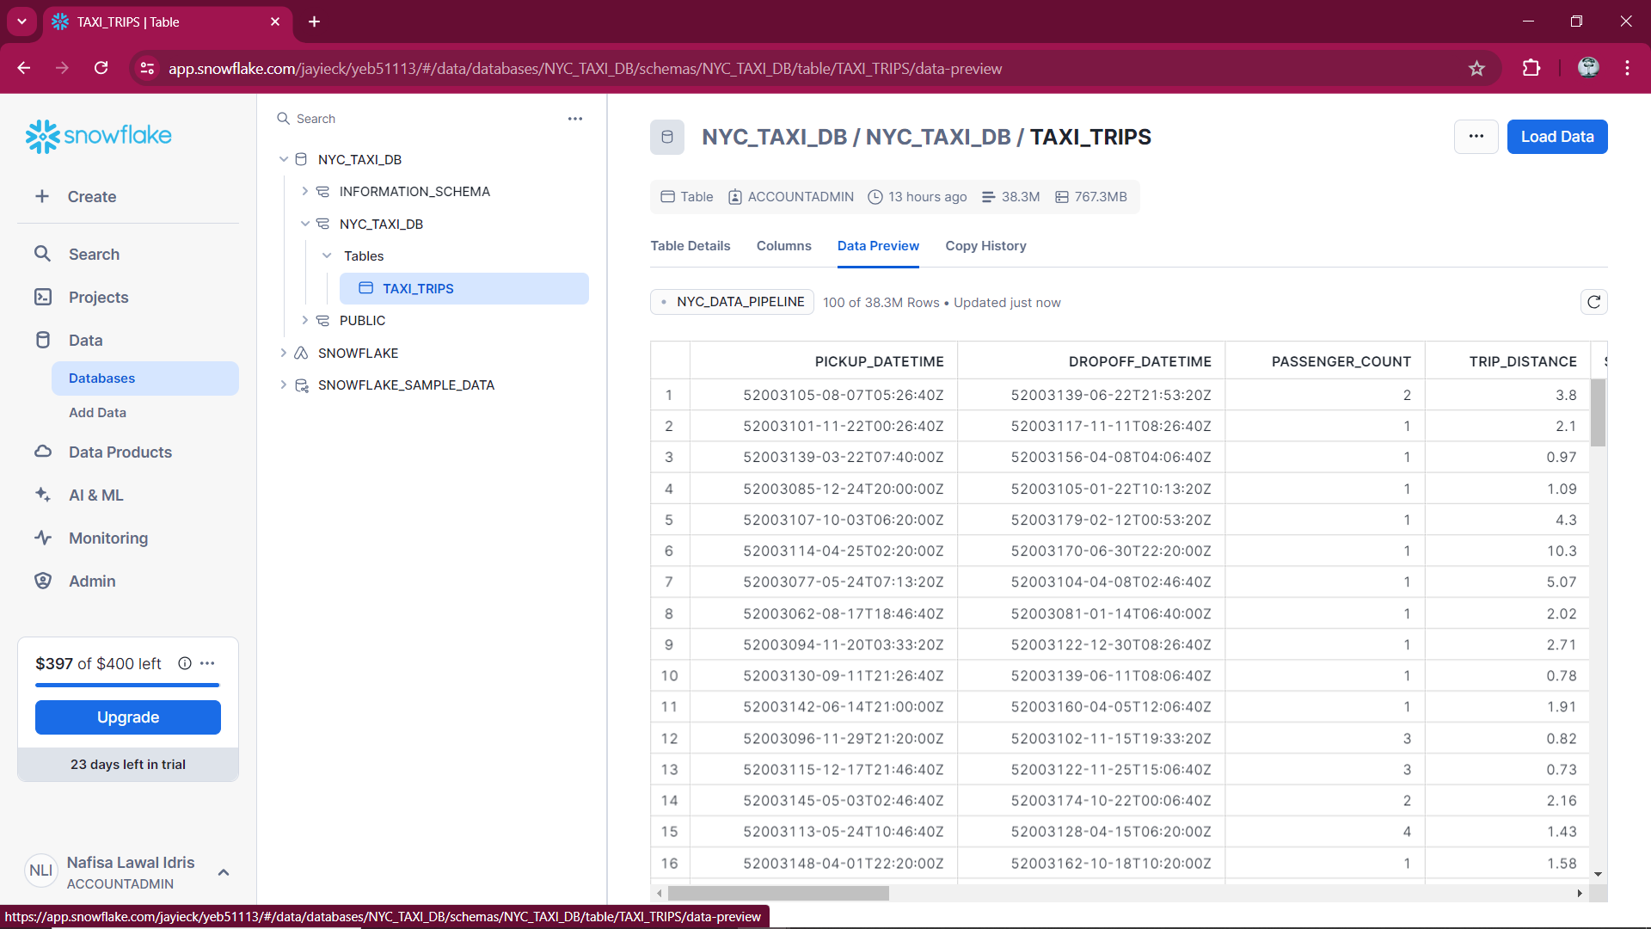Click the vertical scrollbar thumb of table
Viewport: 1651px width, 929px height.
pyautogui.click(x=1598, y=413)
